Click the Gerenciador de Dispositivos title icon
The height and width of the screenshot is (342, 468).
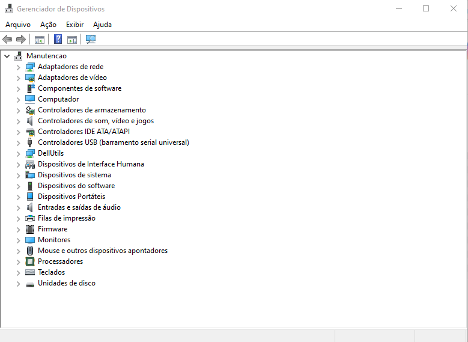click(8, 8)
